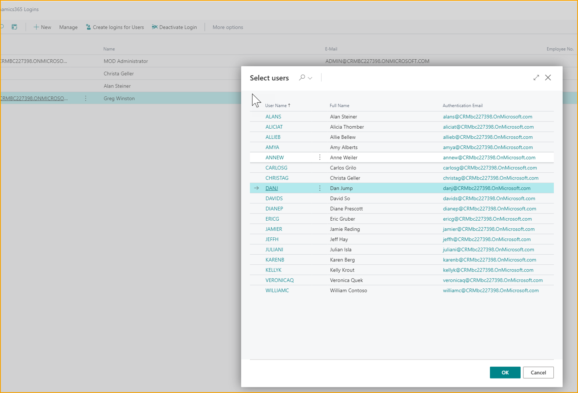Viewport: 578px width, 393px height.
Task: Open the ellipsis options on the ANNEW row
Action: [319, 157]
